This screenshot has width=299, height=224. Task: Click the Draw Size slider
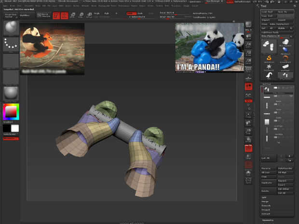(168, 16)
